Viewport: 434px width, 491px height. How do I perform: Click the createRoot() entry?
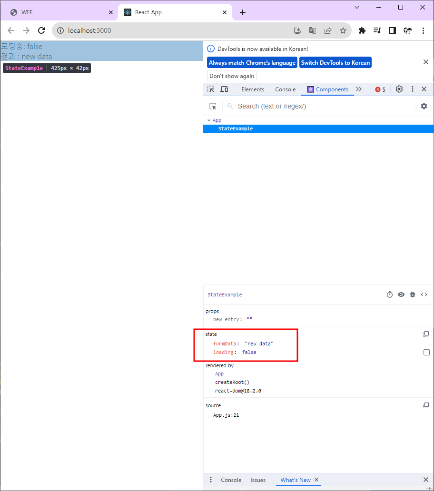[232, 383]
